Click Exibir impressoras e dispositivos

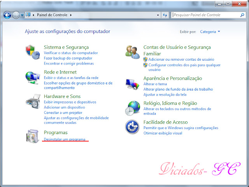coord(70,102)
